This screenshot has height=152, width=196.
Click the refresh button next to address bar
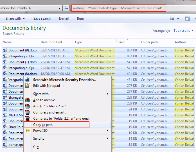coord(66,8)
